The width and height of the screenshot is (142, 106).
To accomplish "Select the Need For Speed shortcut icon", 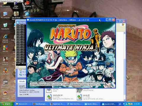I will click(5, 84).
